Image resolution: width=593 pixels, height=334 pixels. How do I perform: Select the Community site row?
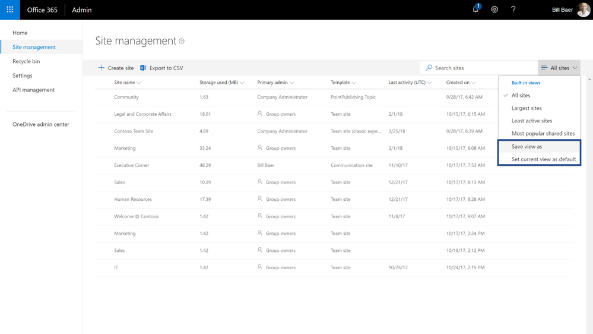(x=334, y=97)
